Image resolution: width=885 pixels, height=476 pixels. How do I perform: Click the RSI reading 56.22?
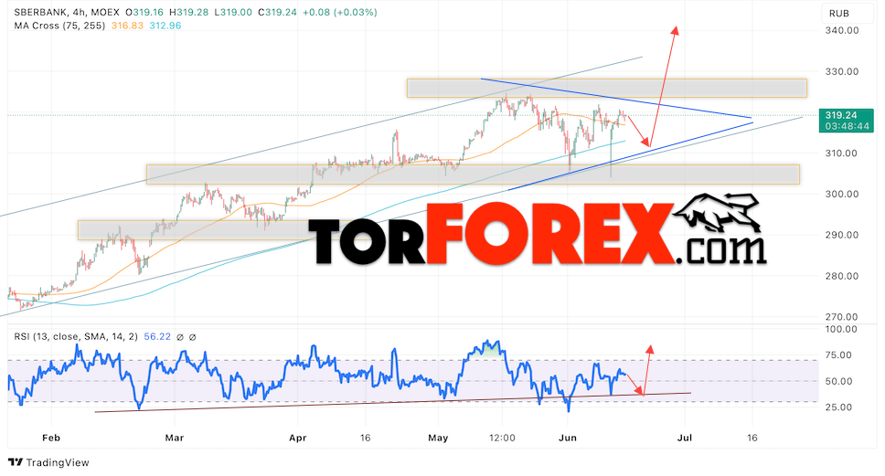coord(157,337)
